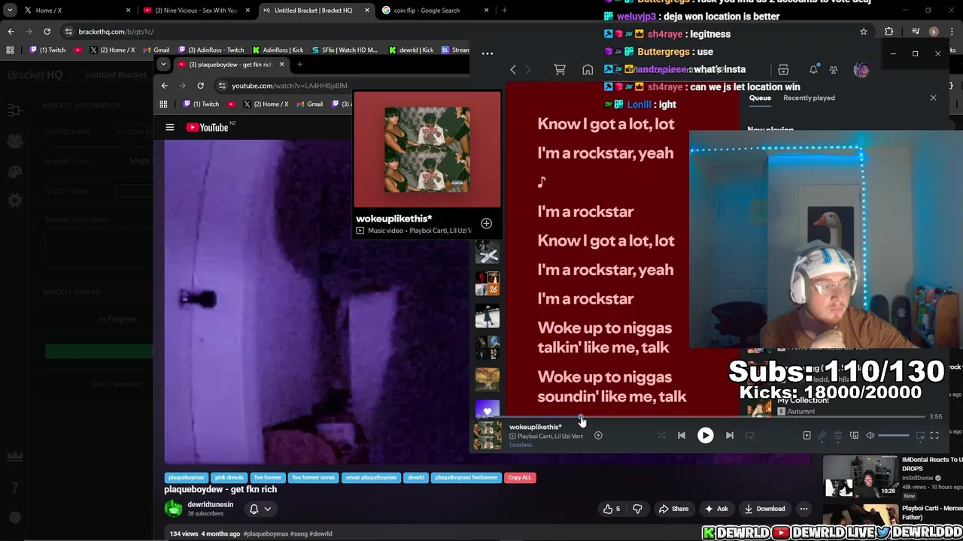Open user profile avatar in music app
The image size is (963, 541).
[861, 70]
